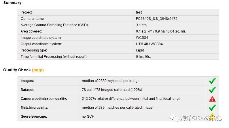Click the 01m:16s processing time value
The width and height of the screenshot is (229, 128).
tap(143, 57)
